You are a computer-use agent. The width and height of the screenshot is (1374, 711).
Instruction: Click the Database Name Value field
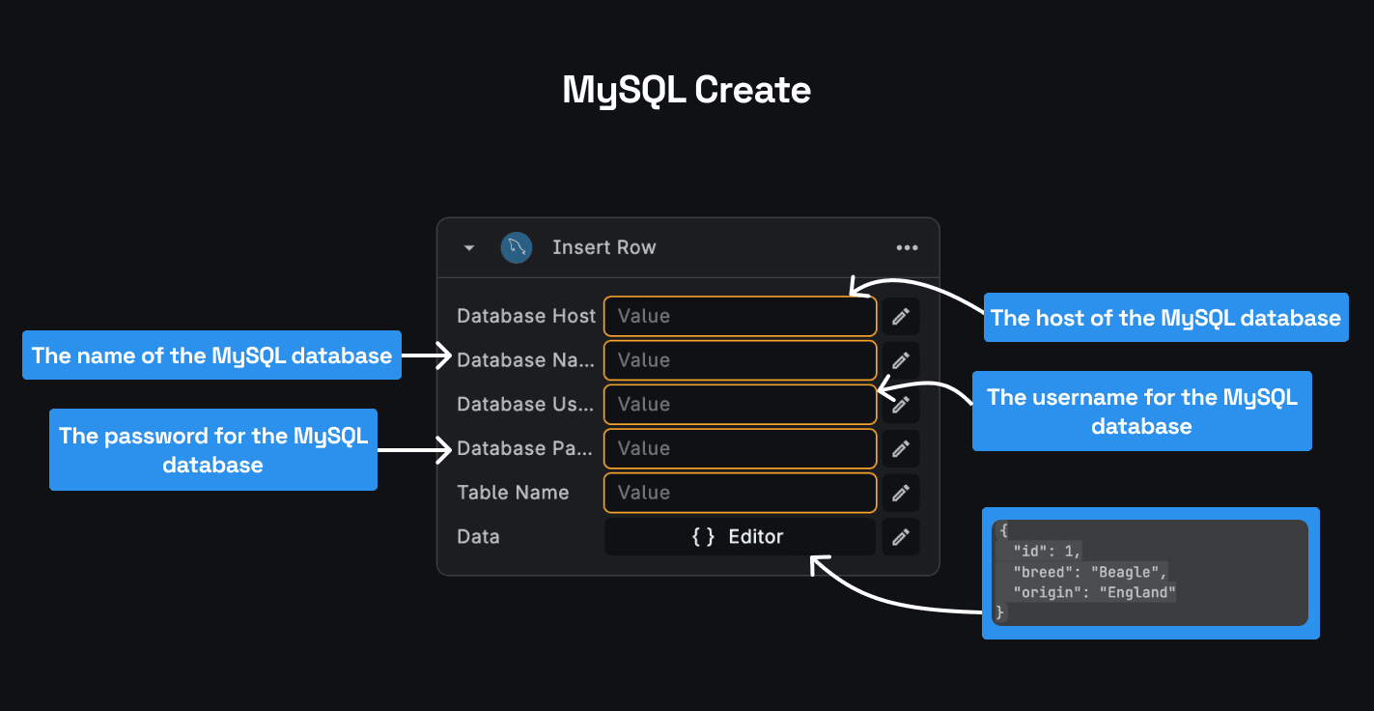click(x=740, y=360)
